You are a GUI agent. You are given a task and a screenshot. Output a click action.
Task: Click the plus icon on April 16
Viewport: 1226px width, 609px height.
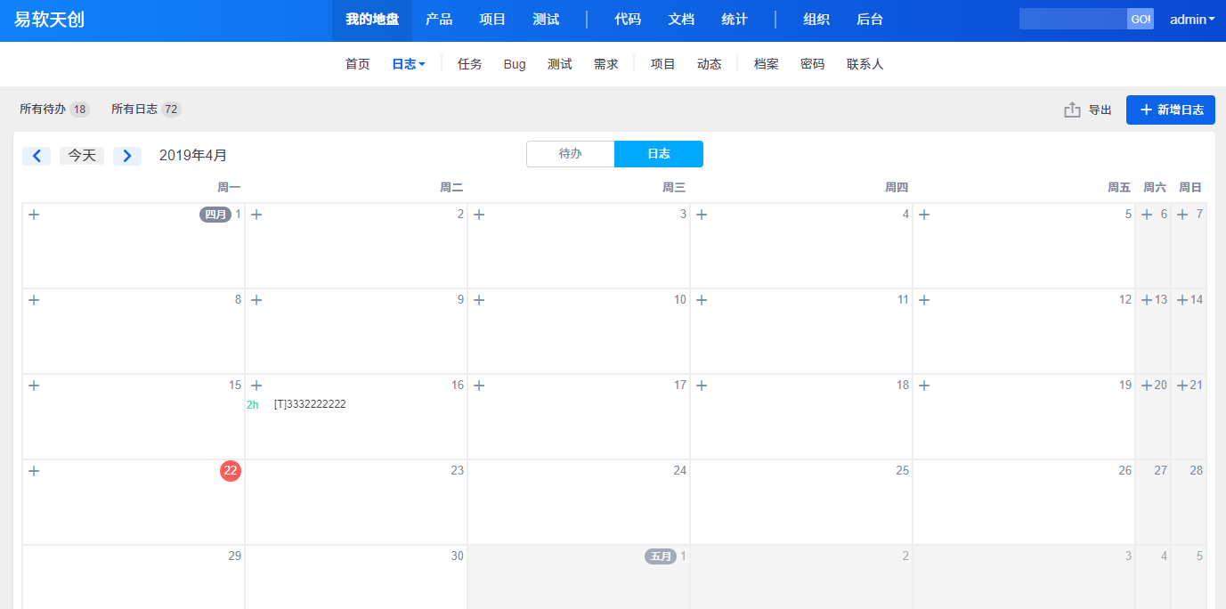tap(256, 386)
